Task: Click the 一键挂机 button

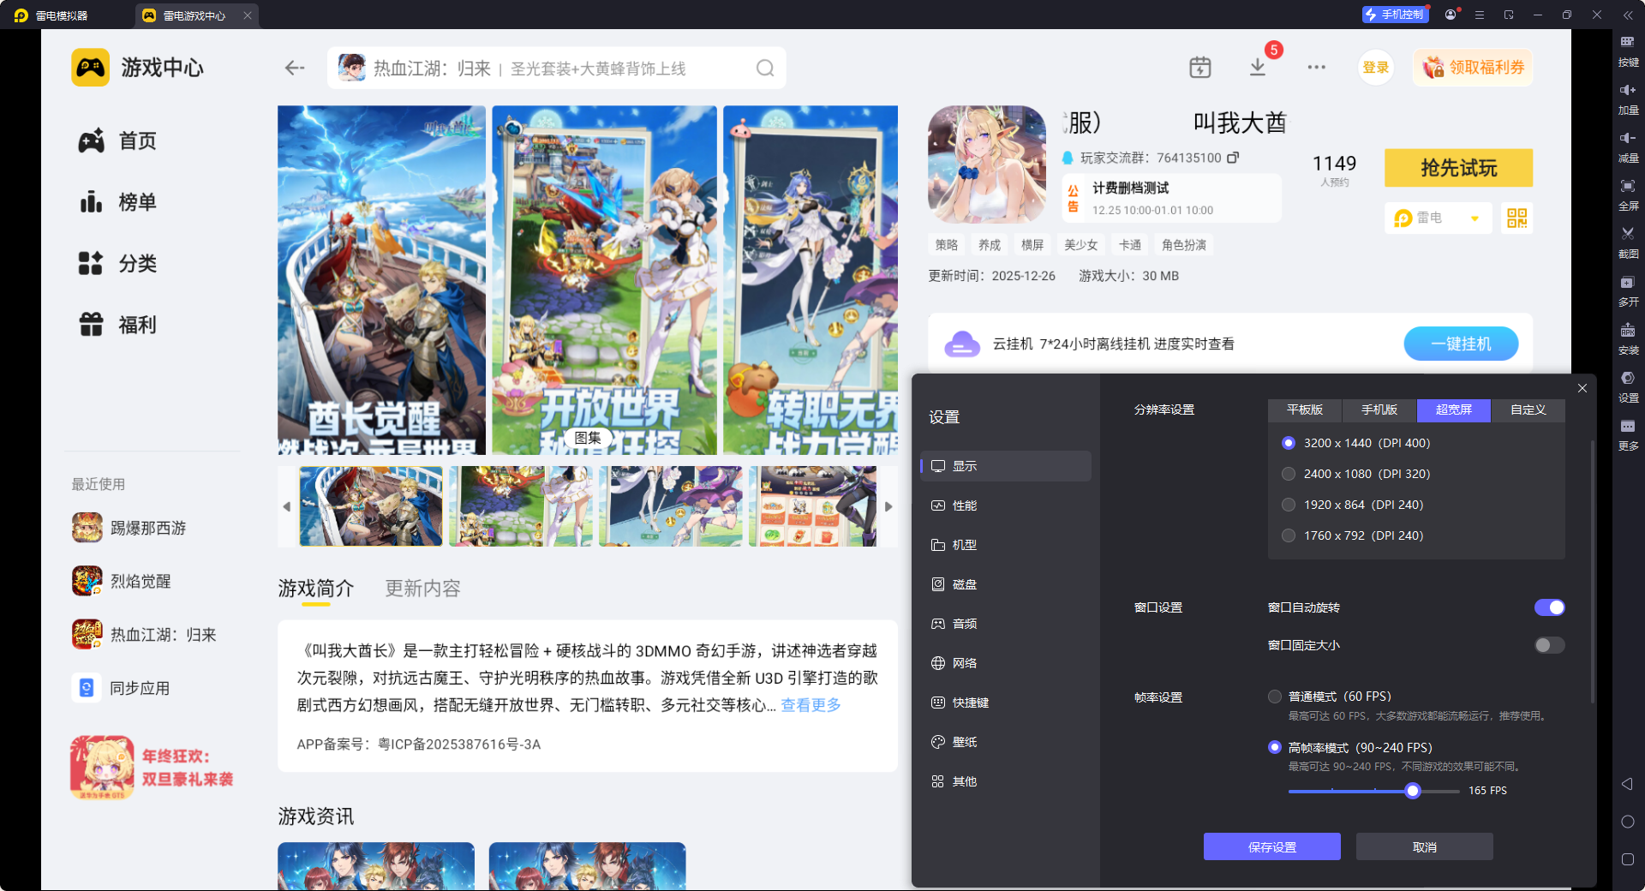Action: [x=1461, y=344]
